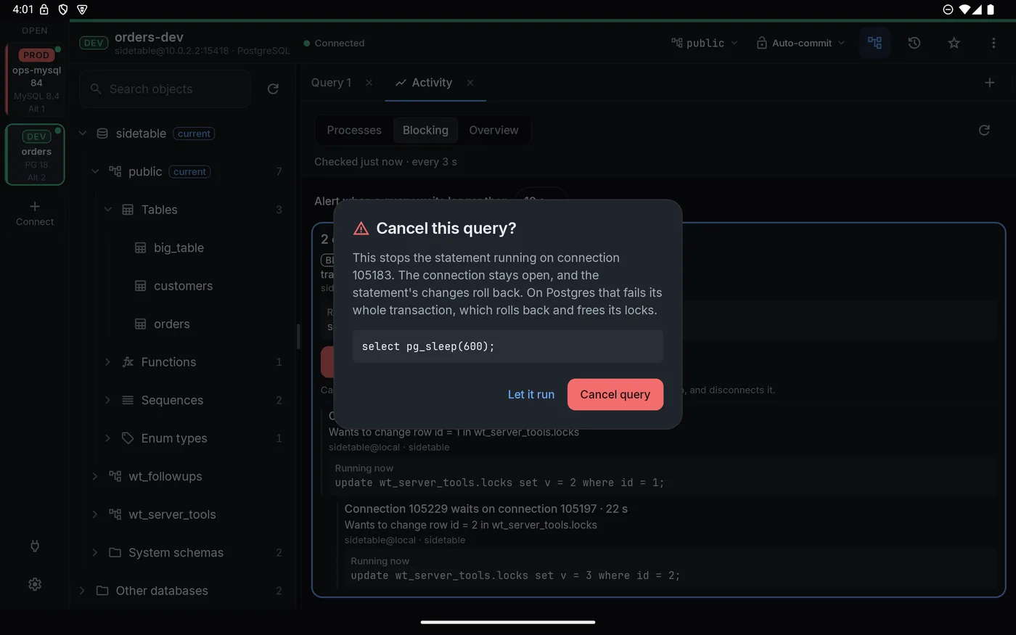Viewport: 1016px width, 635px height.
Task: Click the System schemas folder icon
Action: click(115, 552)
